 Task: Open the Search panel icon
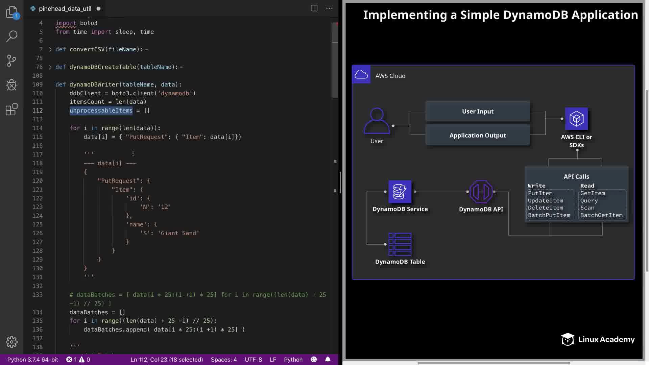pos(11,36)
